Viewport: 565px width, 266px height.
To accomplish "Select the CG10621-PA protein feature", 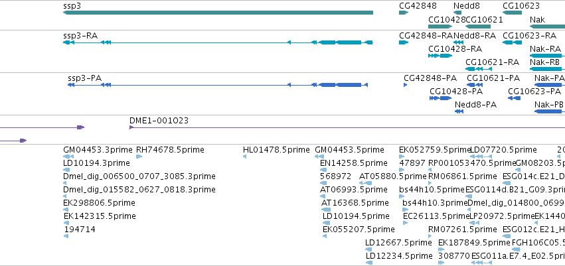I will [475, 85].
